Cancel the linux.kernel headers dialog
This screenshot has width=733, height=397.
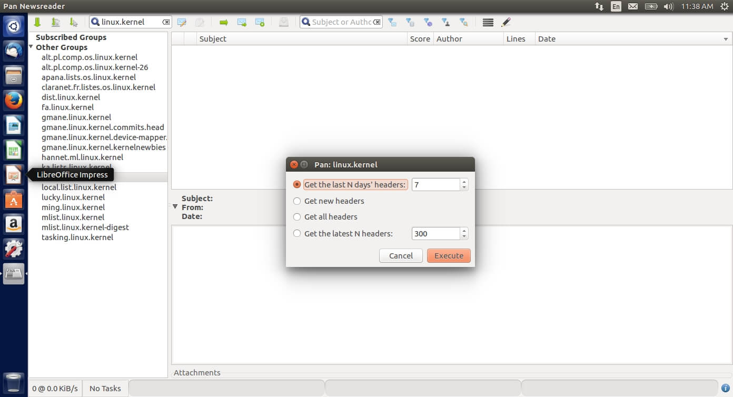pos(401,255)
